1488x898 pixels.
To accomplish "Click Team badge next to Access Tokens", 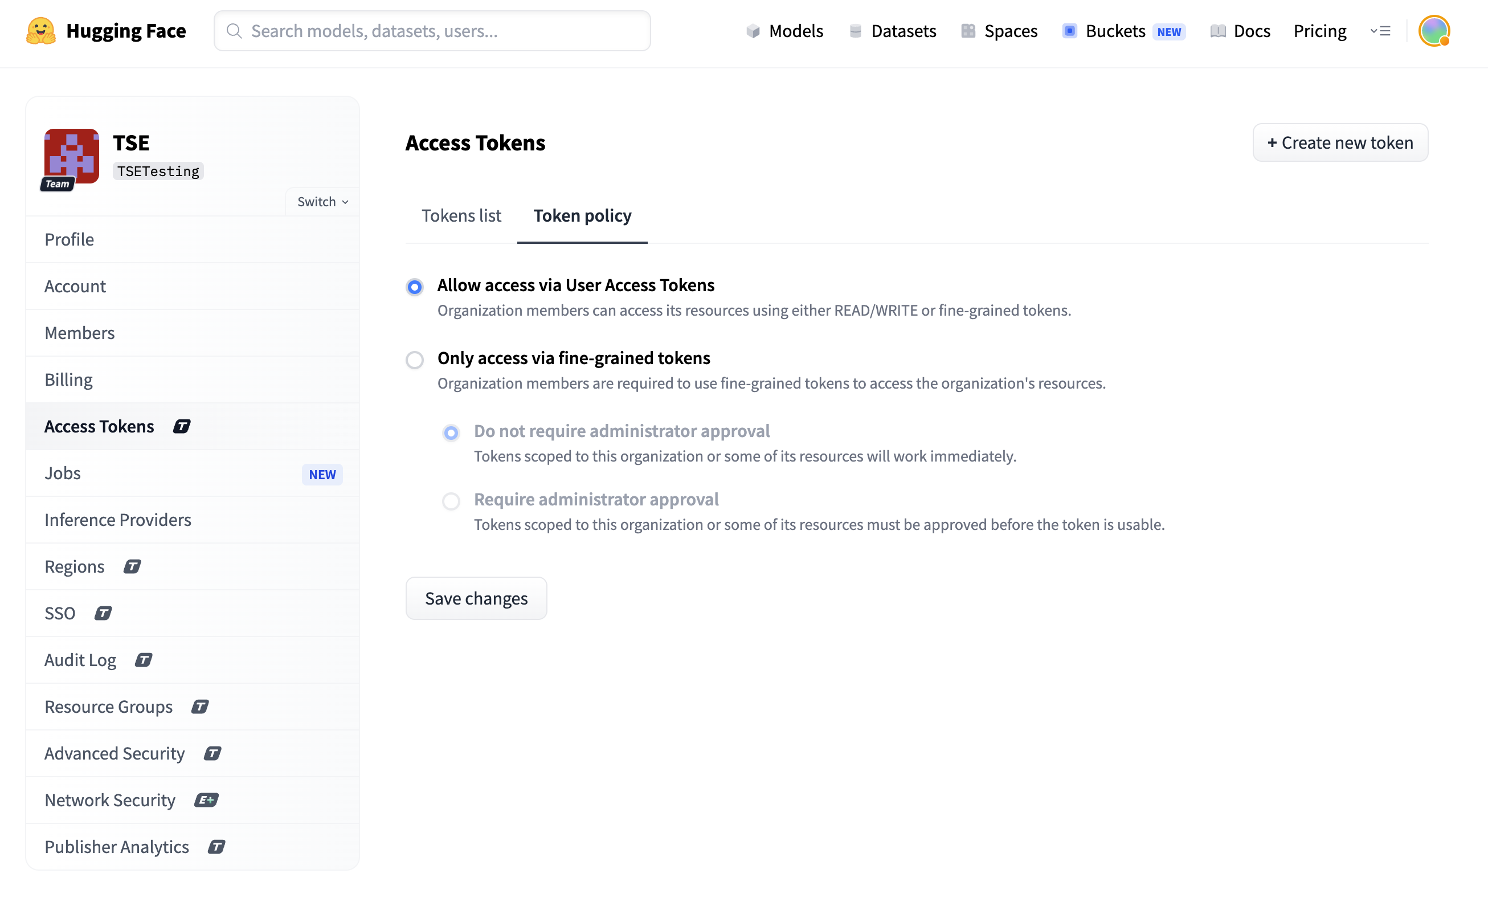I will [182, 426].
